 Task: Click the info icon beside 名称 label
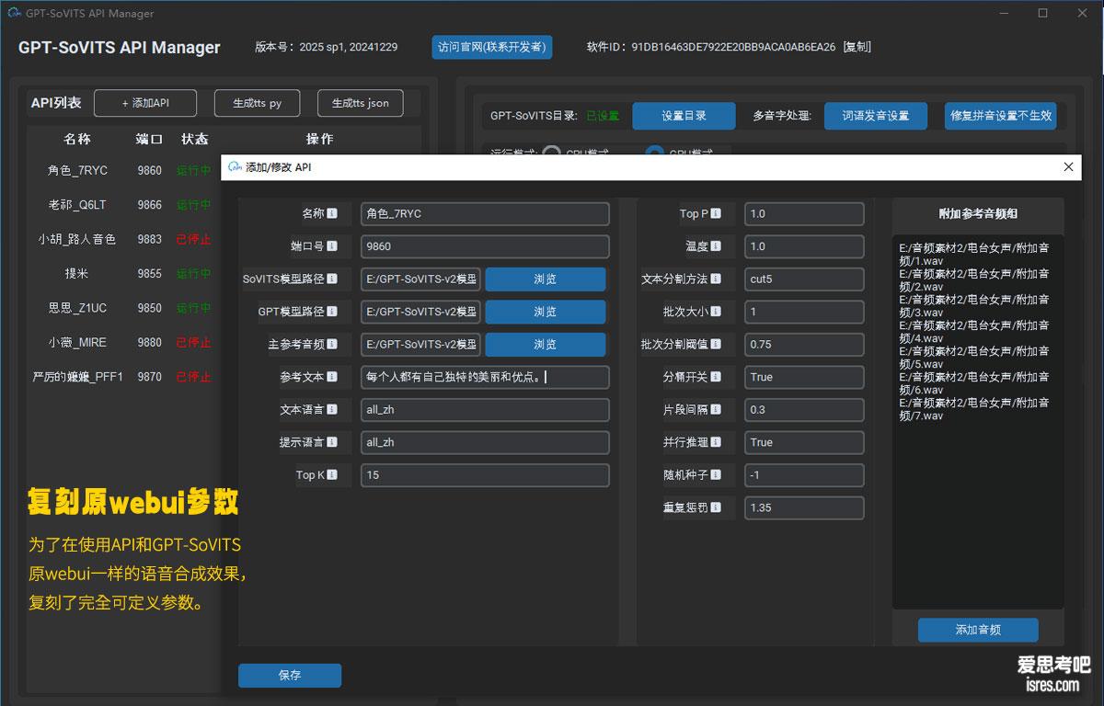332,213
